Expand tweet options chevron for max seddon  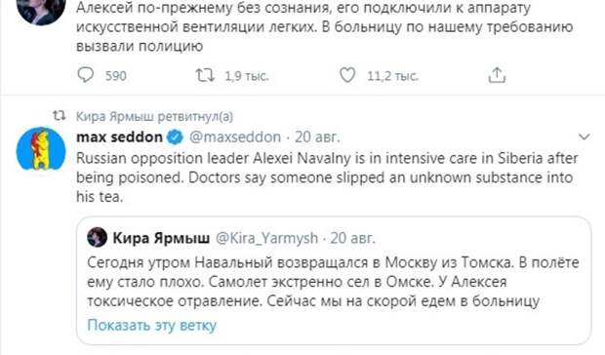(585, 137)
